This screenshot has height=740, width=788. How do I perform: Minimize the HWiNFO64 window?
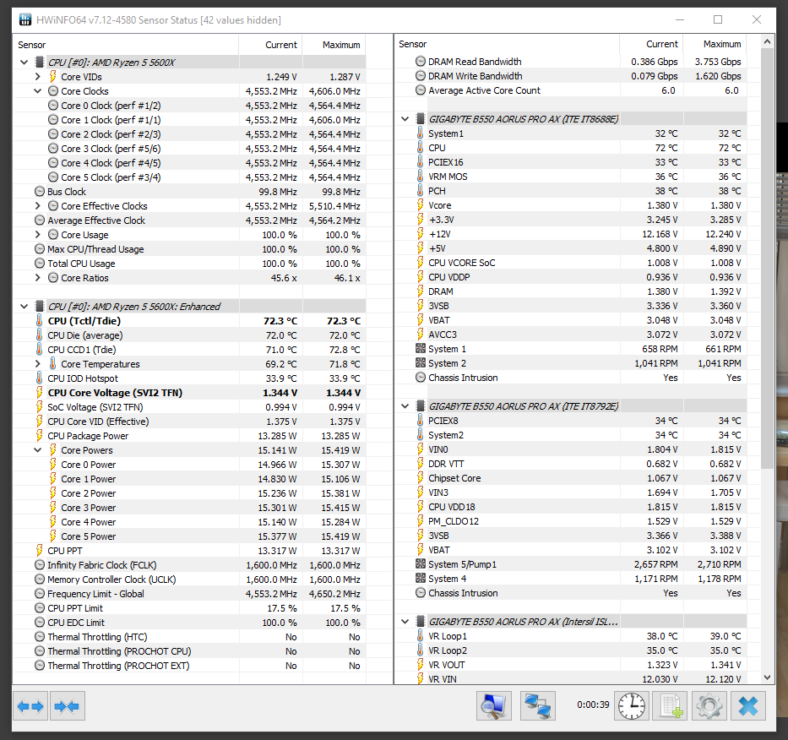[679, 19]
